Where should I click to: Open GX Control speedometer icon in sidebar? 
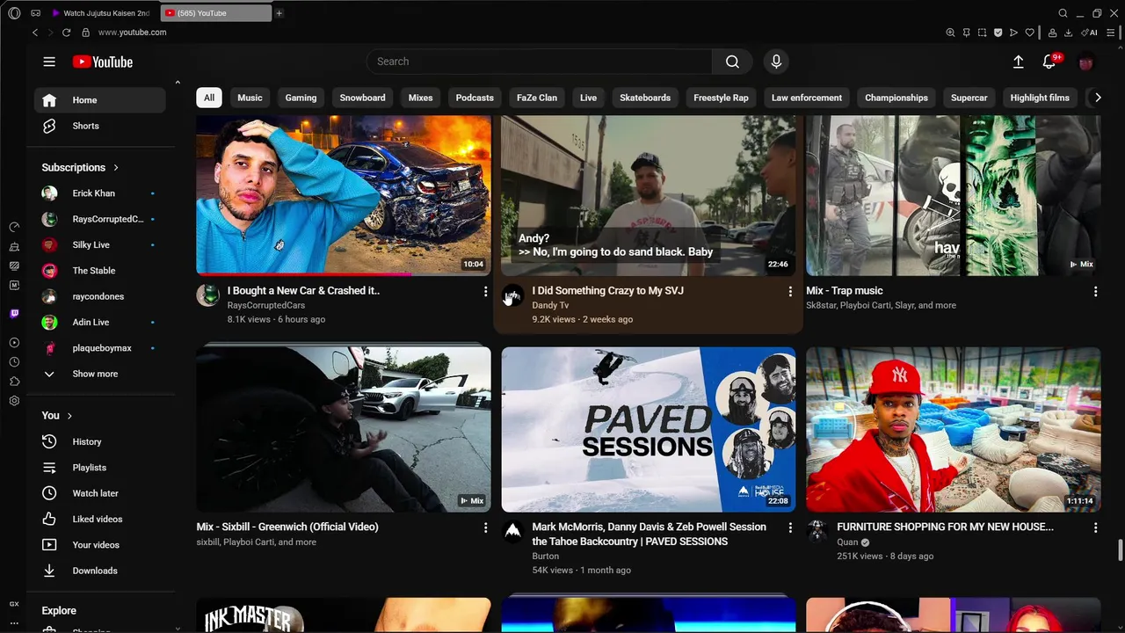click(14, 227)
